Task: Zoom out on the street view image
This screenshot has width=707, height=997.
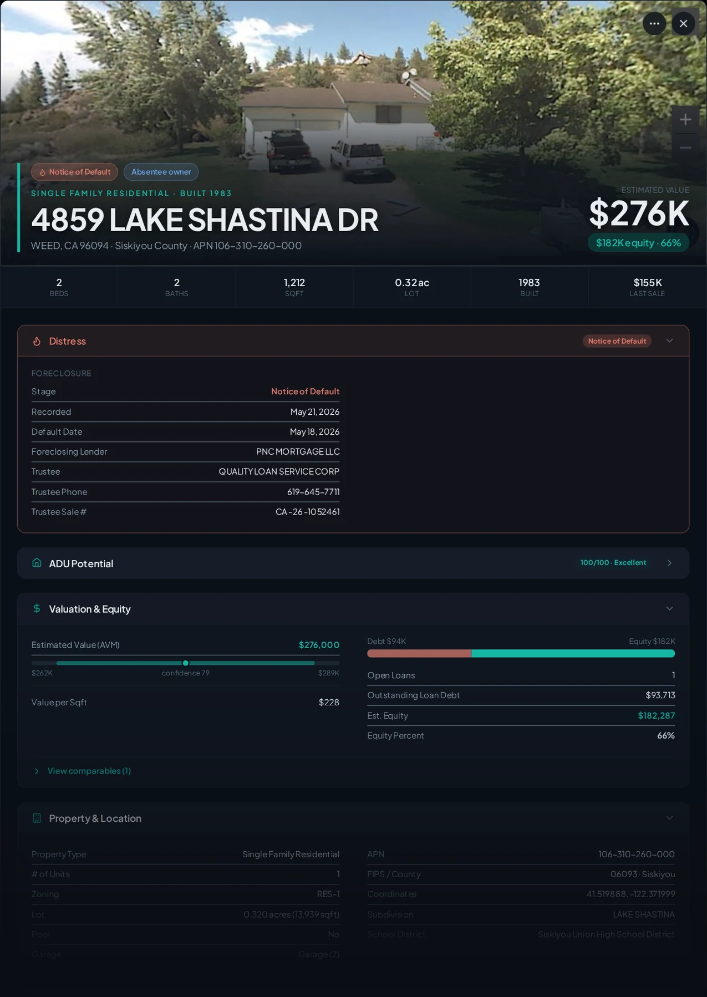Action: (x=685, y=147)
